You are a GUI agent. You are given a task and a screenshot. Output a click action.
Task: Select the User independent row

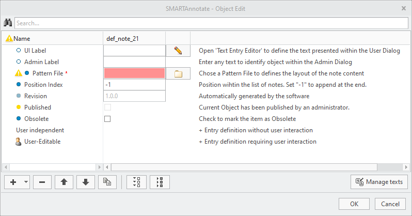click(40, 130)
